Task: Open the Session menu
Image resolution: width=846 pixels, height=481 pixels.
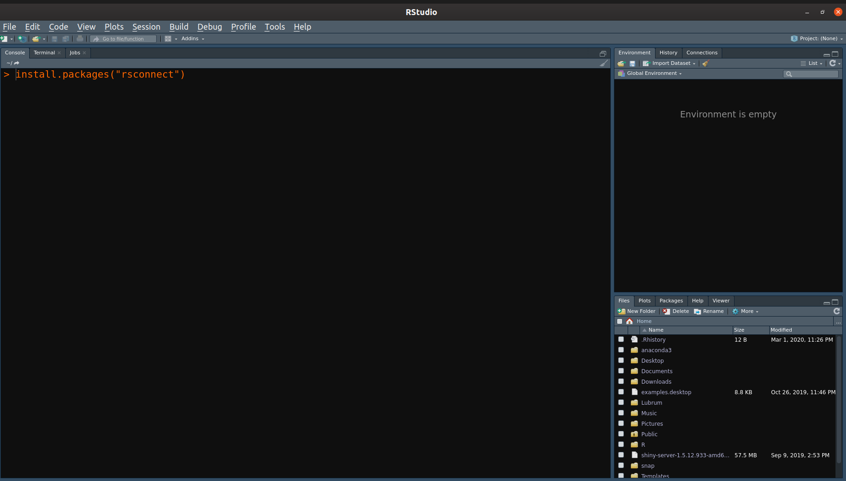Action: point(146,27)
